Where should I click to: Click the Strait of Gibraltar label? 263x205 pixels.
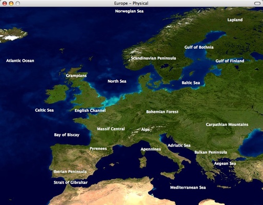coord(71,182)
